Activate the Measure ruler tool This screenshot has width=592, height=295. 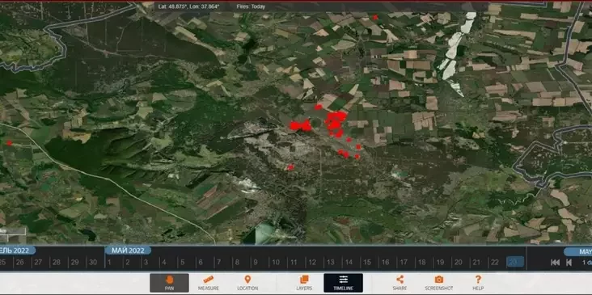209,283
